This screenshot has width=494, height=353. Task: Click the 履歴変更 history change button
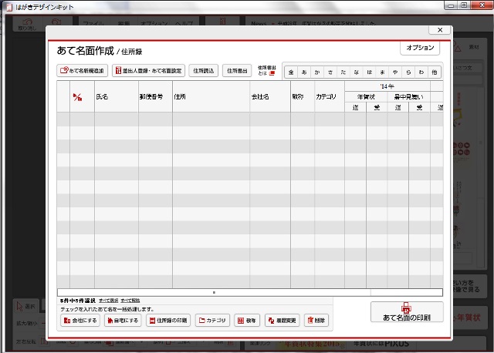pos(282,320)
